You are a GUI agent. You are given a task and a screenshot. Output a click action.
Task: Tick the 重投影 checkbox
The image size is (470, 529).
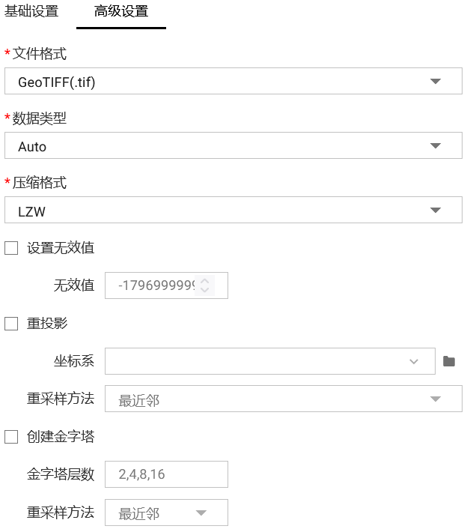tap(11, 324)
